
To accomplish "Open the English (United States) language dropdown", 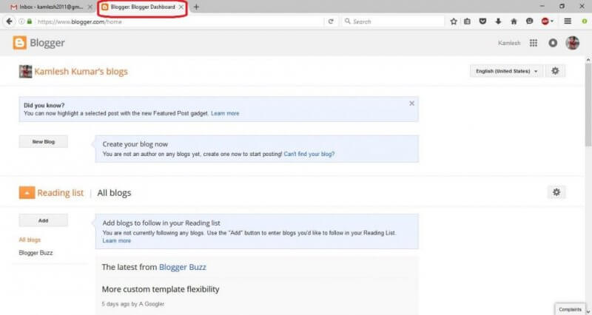I will click(506, 71).
